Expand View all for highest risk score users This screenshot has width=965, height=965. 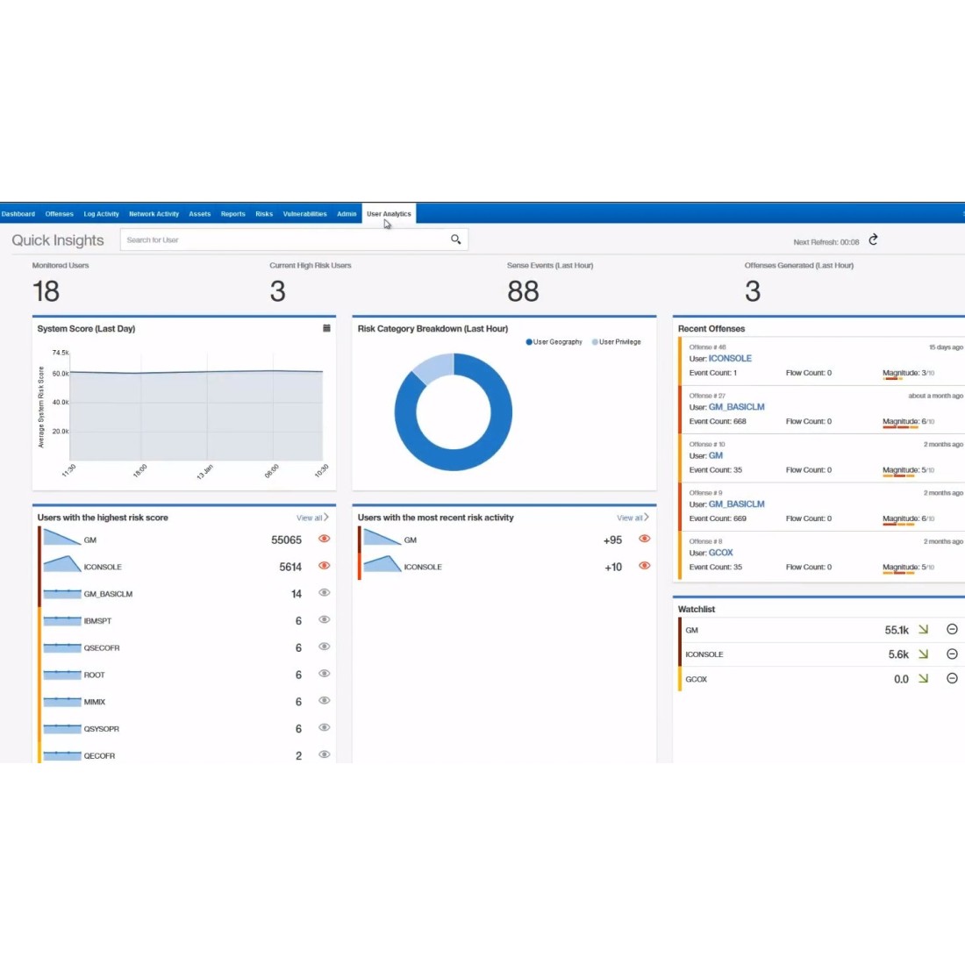pos(312,518)
